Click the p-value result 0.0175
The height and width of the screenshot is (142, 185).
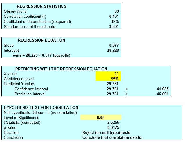[x=113, y=127]
